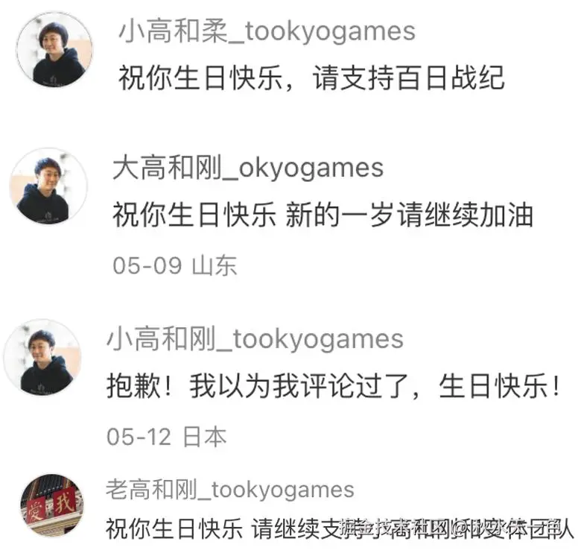The height and width of the screenshot is (553, 578).
Task: Open the 爱我 sign avatar of 老高和刚
Action: 51,505
